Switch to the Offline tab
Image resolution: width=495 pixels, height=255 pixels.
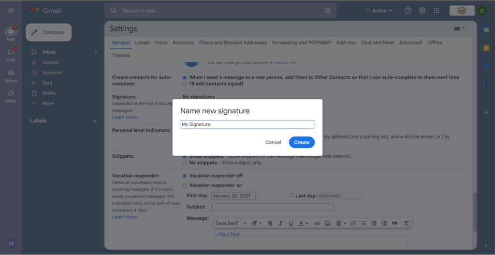pyautogui.click(x=435, y=42)
